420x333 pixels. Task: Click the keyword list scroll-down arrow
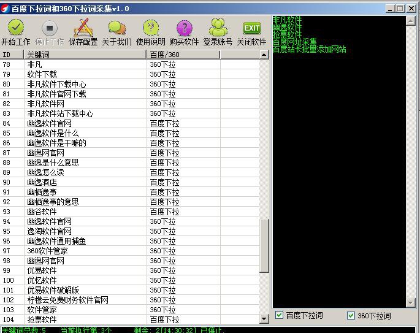[264, 319]
